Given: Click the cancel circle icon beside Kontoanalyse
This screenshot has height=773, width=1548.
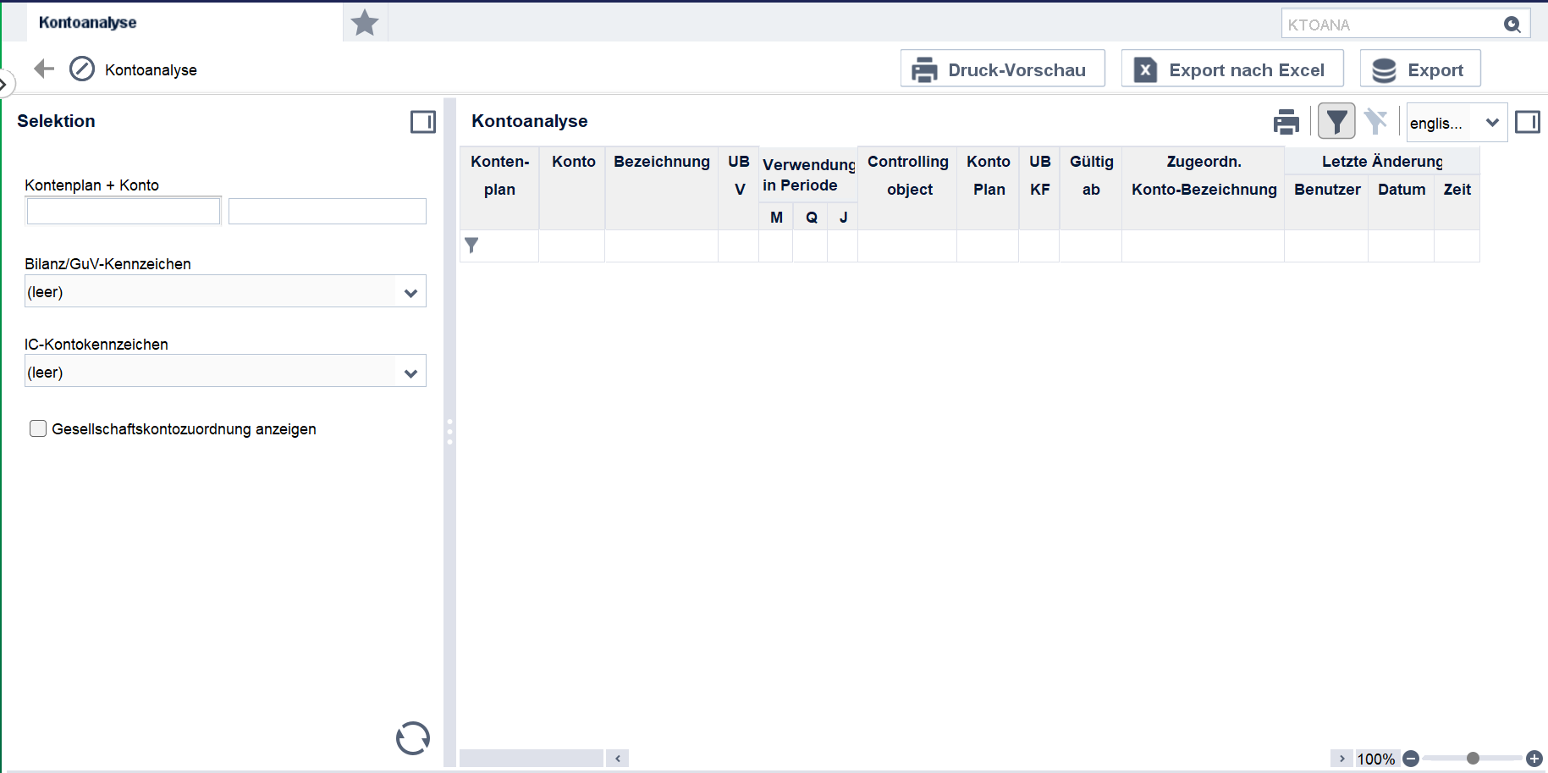Looking at the screenshot, I should tap(82, 69).
